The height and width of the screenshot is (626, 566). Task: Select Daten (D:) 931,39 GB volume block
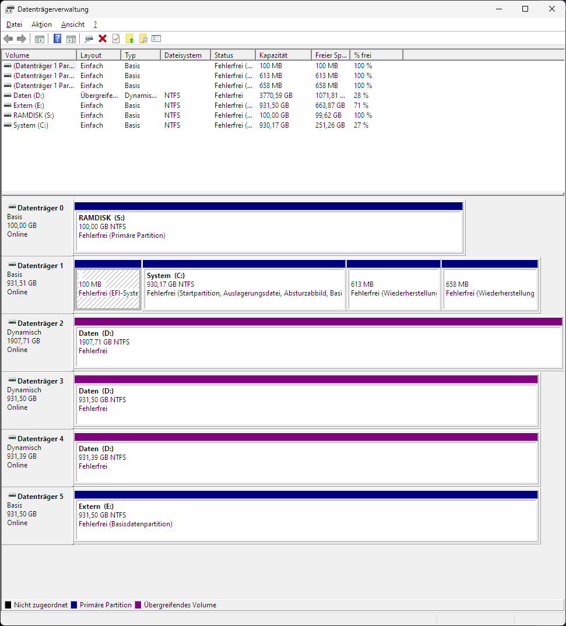pos(307,458)
